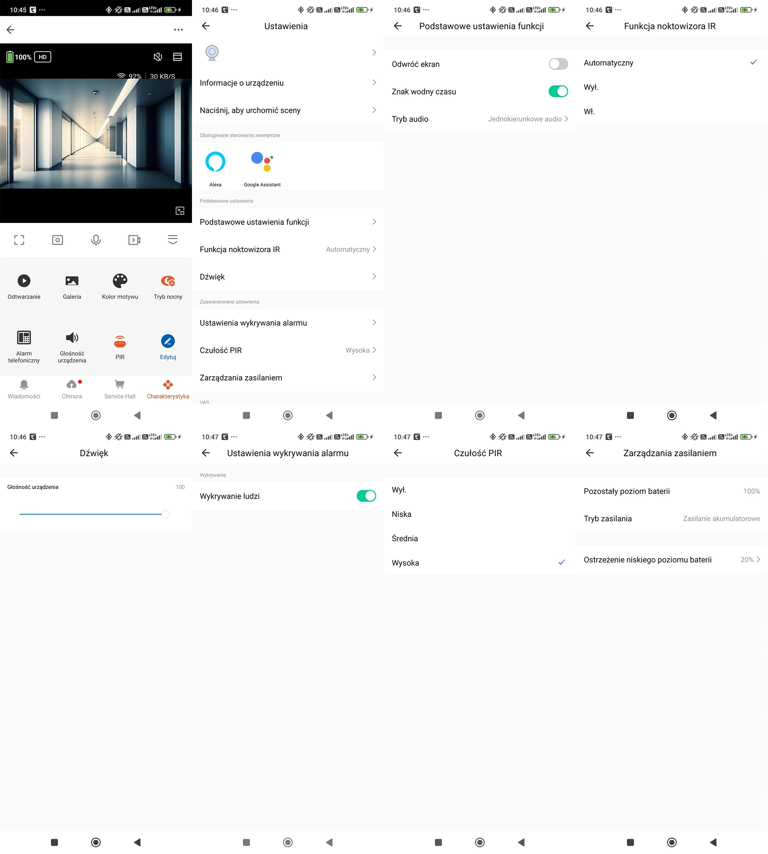Enable the Odwróć ekran switch
The width and height of the screenshot is (768, 854).
pyautogui.click(x=558, y=64)
